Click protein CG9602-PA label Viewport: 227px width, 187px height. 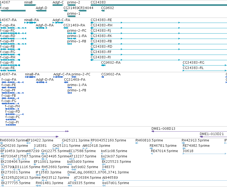coord(111,74)
